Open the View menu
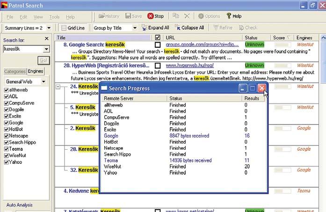Viewport: 326px width, 212px height. tap(38, 17)
